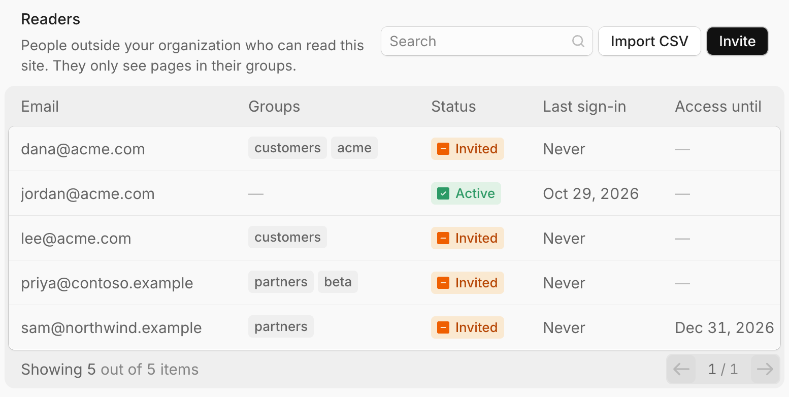Go to previous page arrow
The image size is (789, 397).
(x=681, y=369)
